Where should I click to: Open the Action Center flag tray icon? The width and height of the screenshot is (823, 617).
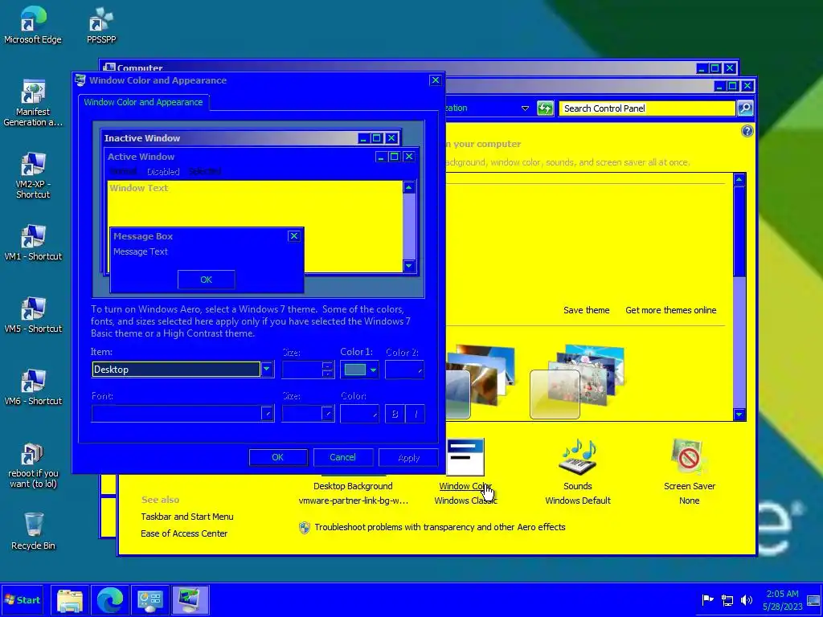tap(707, 599)
